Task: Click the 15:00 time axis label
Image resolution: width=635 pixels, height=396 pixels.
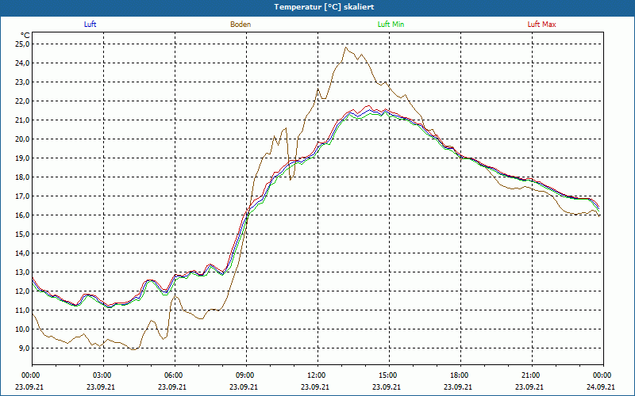Action: click(x=389, y=375)
